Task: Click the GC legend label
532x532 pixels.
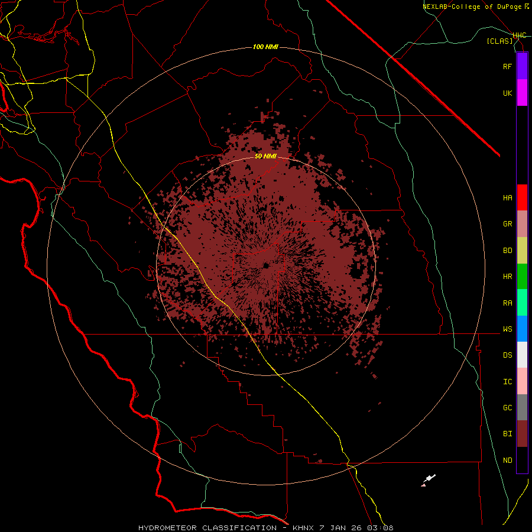Action: [507, 408]
